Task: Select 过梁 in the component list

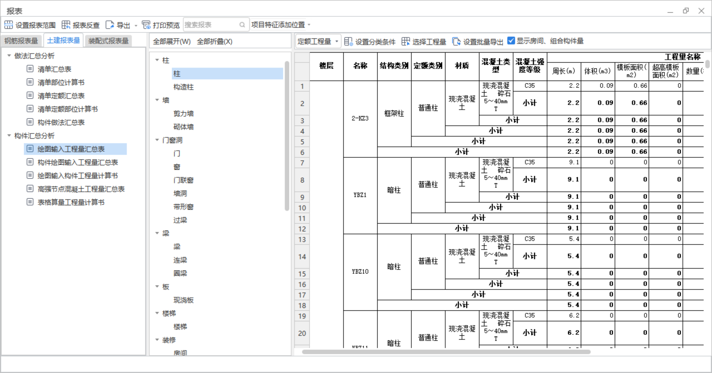Action: coord(180,220)
